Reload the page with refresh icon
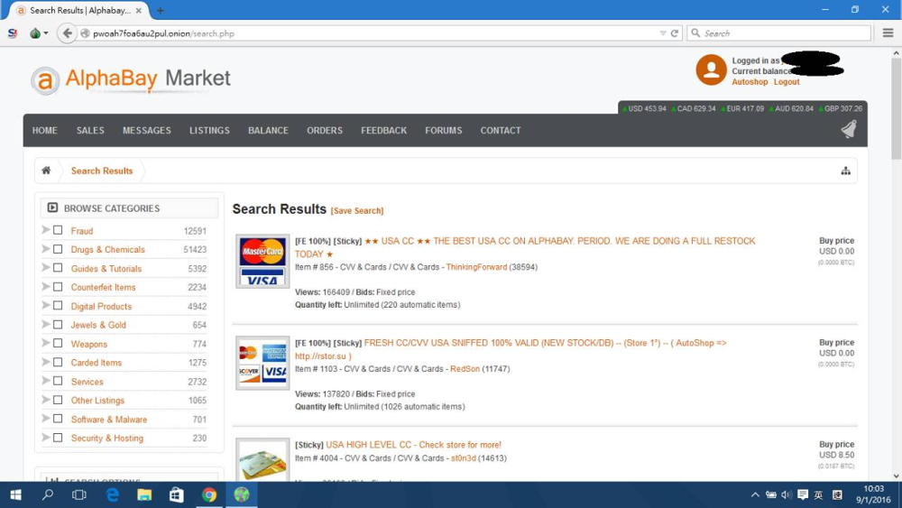 point(675,33)
